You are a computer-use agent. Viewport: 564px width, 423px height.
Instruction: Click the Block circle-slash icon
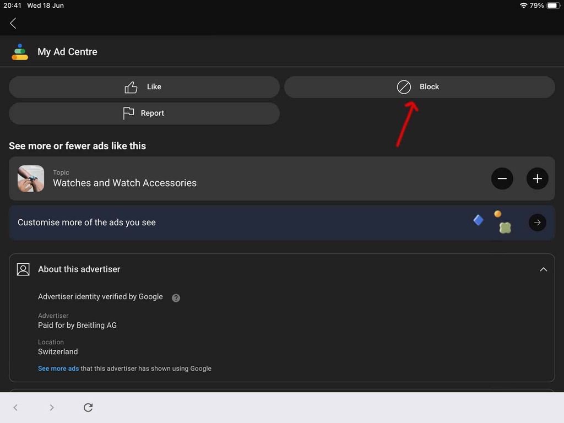404,87
